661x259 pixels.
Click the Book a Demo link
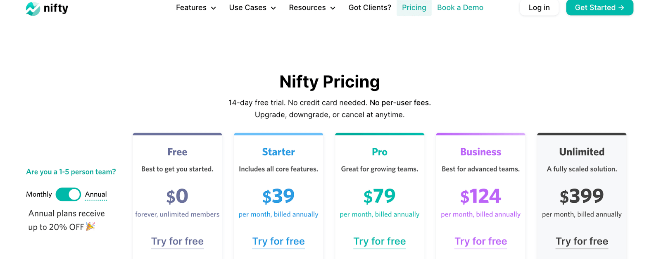pos(460,8)
